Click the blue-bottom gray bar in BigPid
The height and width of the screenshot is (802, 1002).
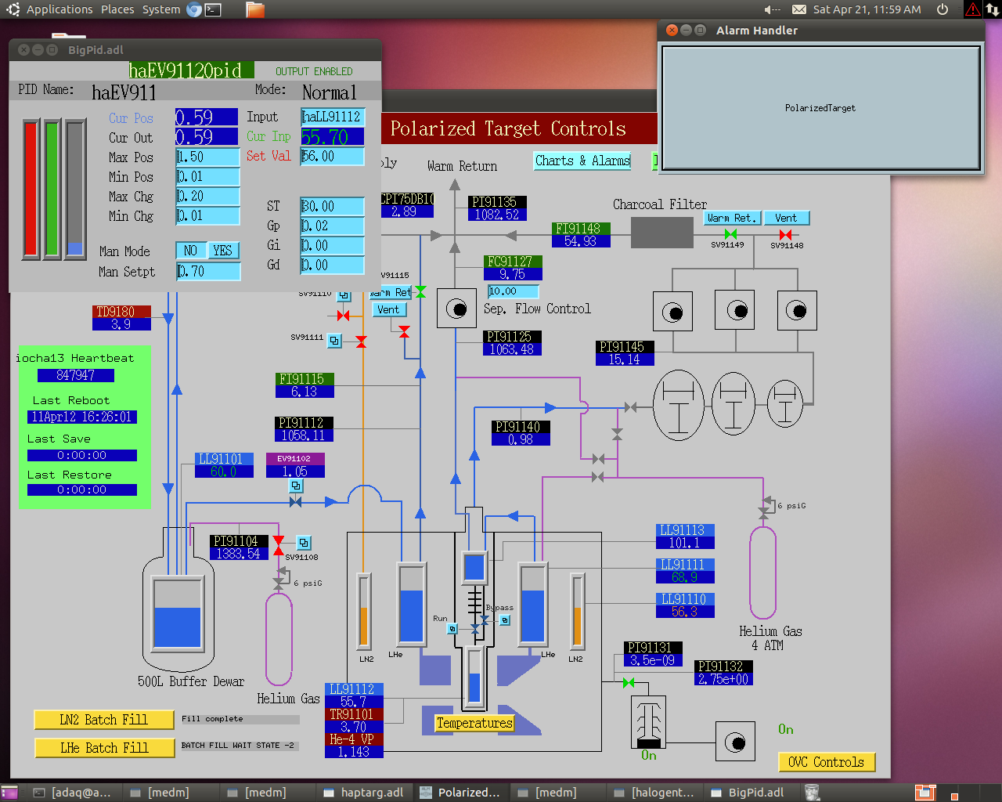tap(75, 188)
